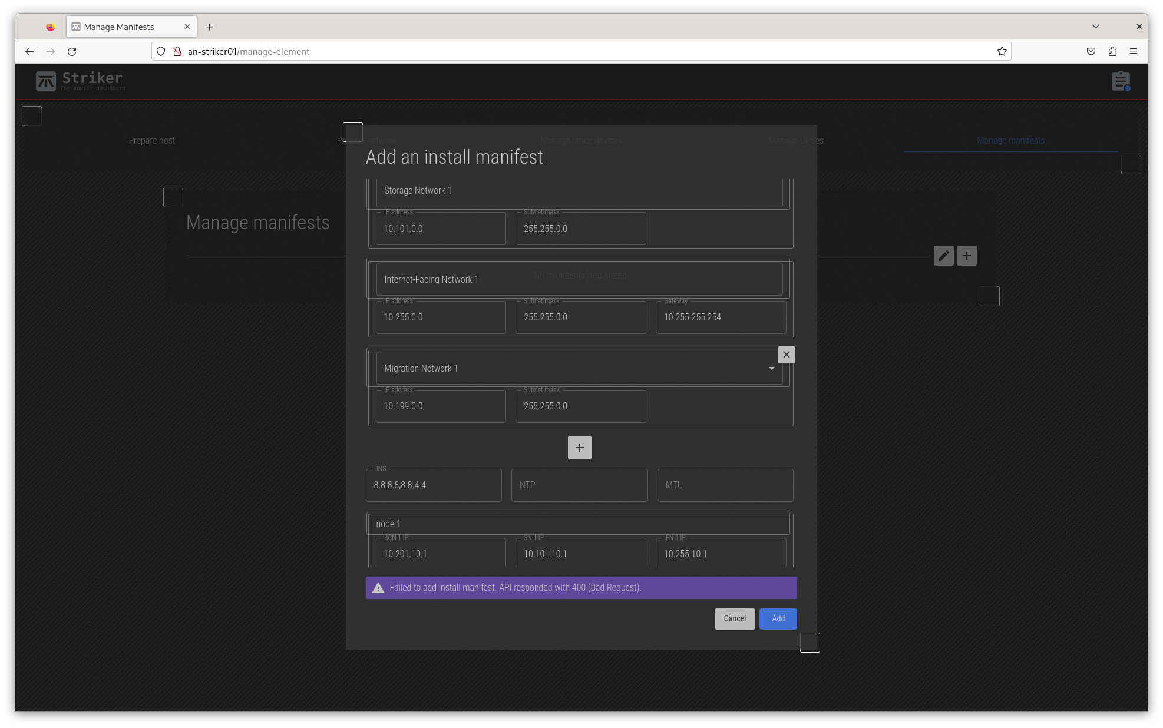Click the pencil edit manifests icon
Screen dimensions: 1163x728
[x=943, y=256]
